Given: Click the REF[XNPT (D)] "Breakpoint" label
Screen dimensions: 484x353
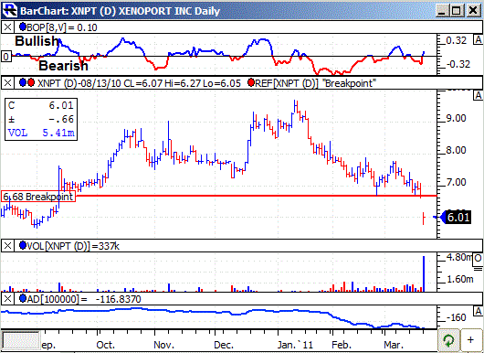Looking at the screenshot, I should click(315, 83).
